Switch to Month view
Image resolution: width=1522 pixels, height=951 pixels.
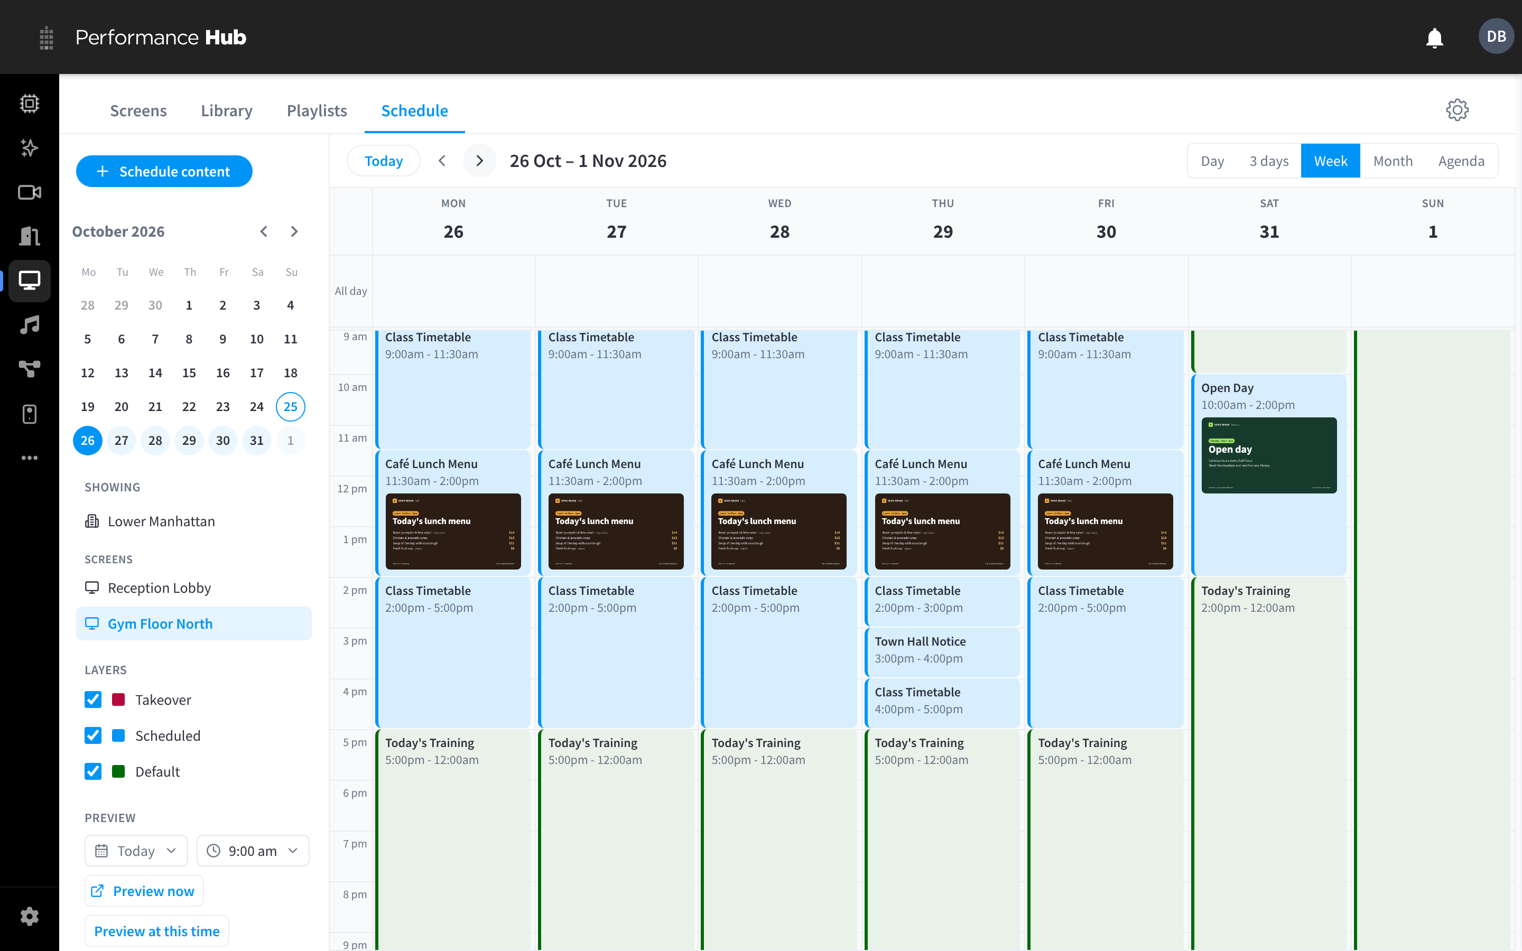click(x=1393, y=161)
